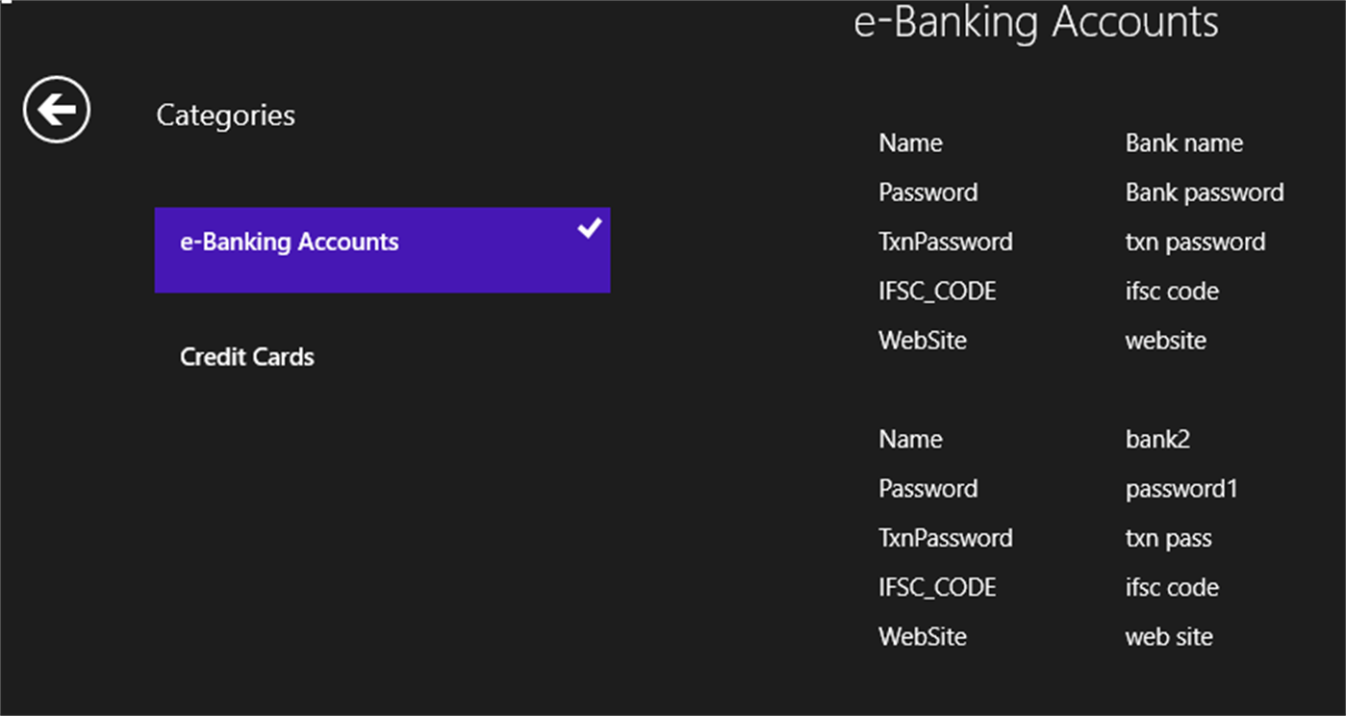Click the Name label of first account
The image size is (1346, 716).
click(x=910, y=142)
